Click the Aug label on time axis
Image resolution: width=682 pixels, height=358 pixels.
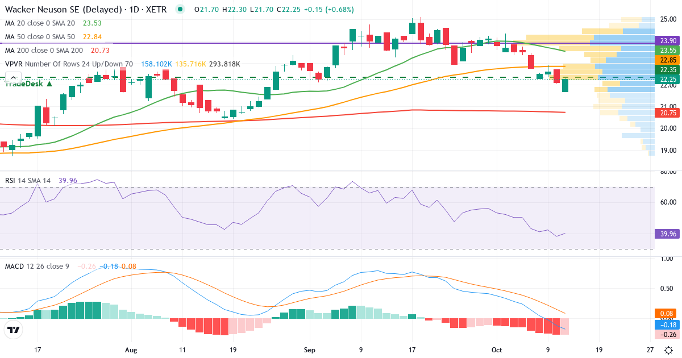[131, 350]
